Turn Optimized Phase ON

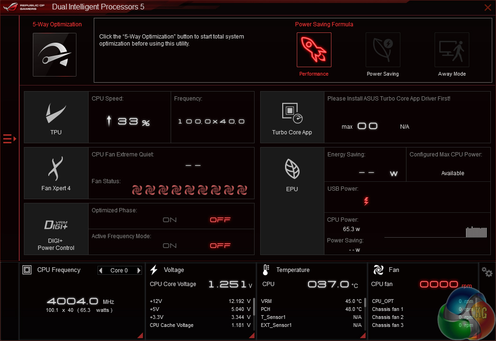pos(170,220)
